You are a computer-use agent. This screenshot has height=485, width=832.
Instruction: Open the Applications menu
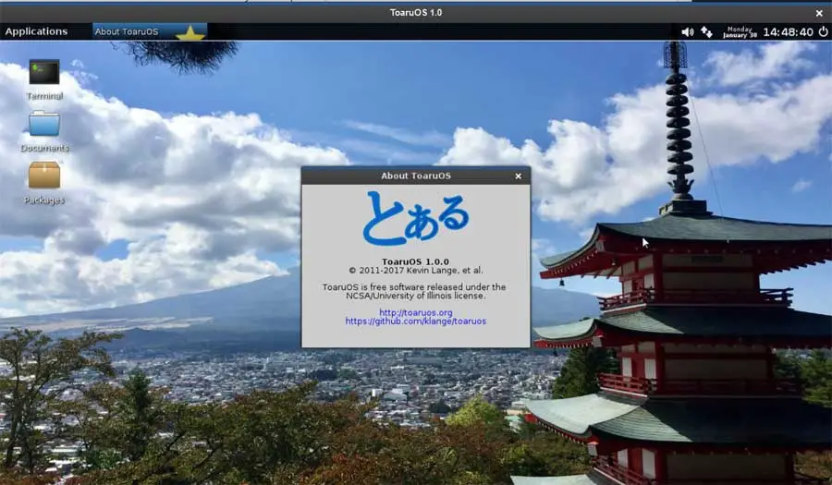pos(36,31)
